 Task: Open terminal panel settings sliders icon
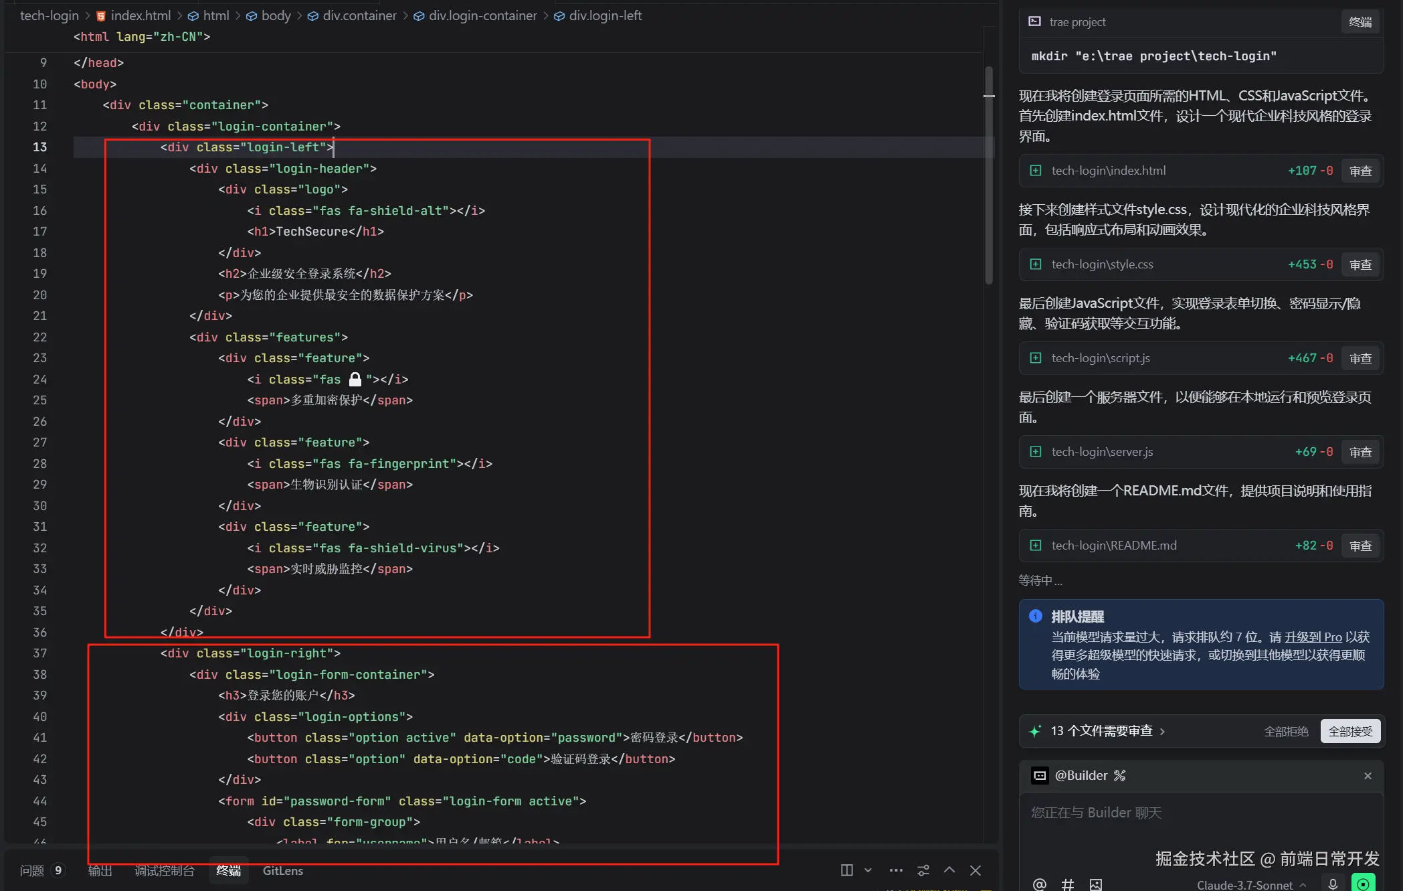923,870
